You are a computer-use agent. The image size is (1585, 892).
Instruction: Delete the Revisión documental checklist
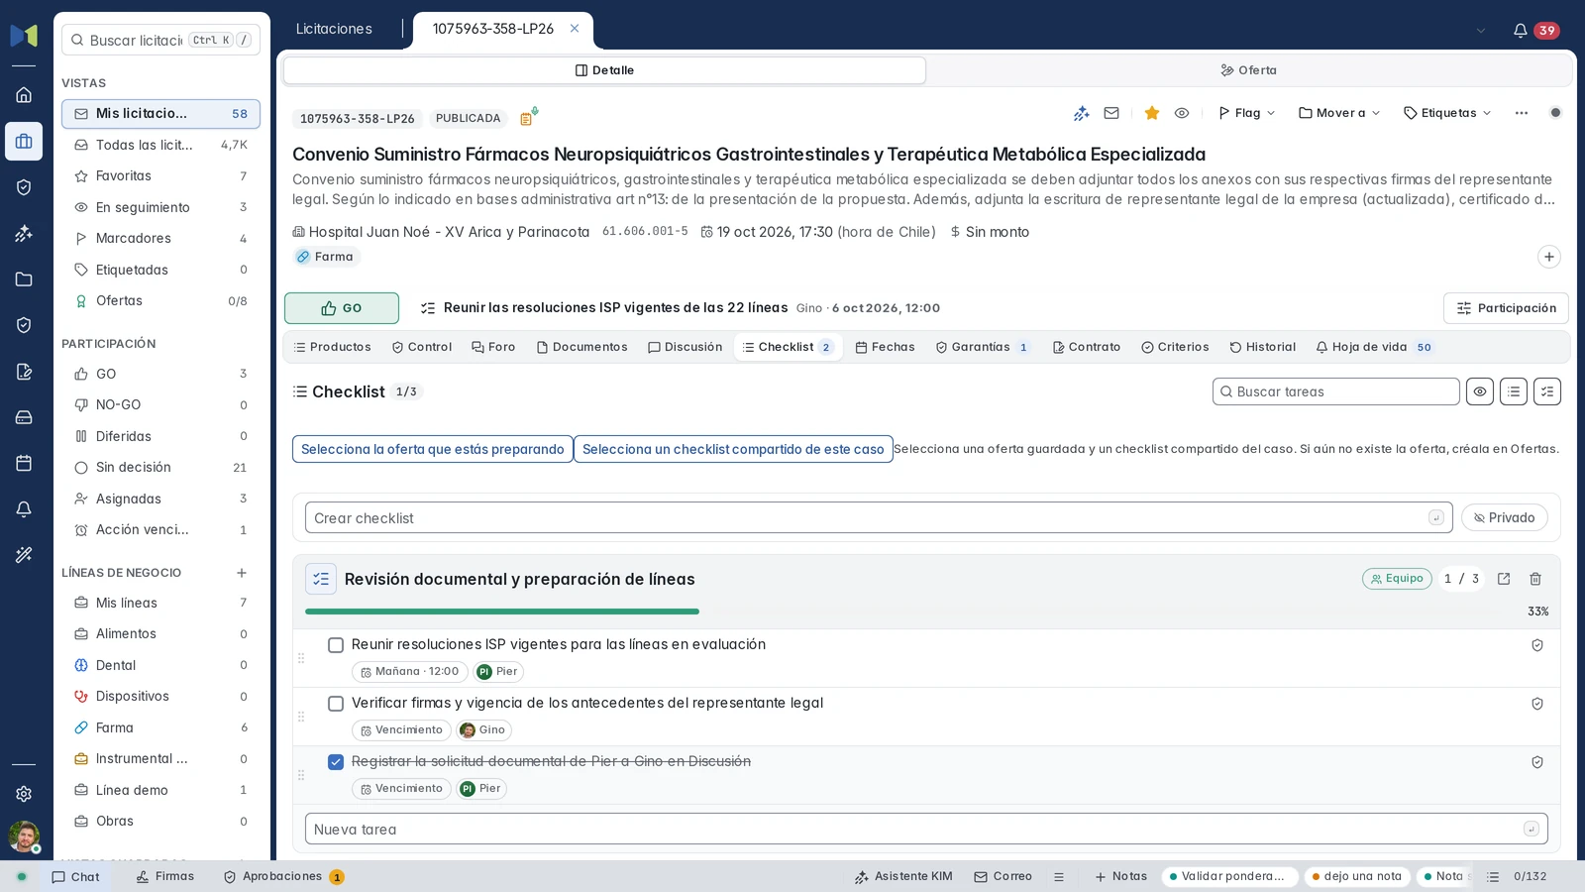pyautogui.click(x=1535, y=579)
